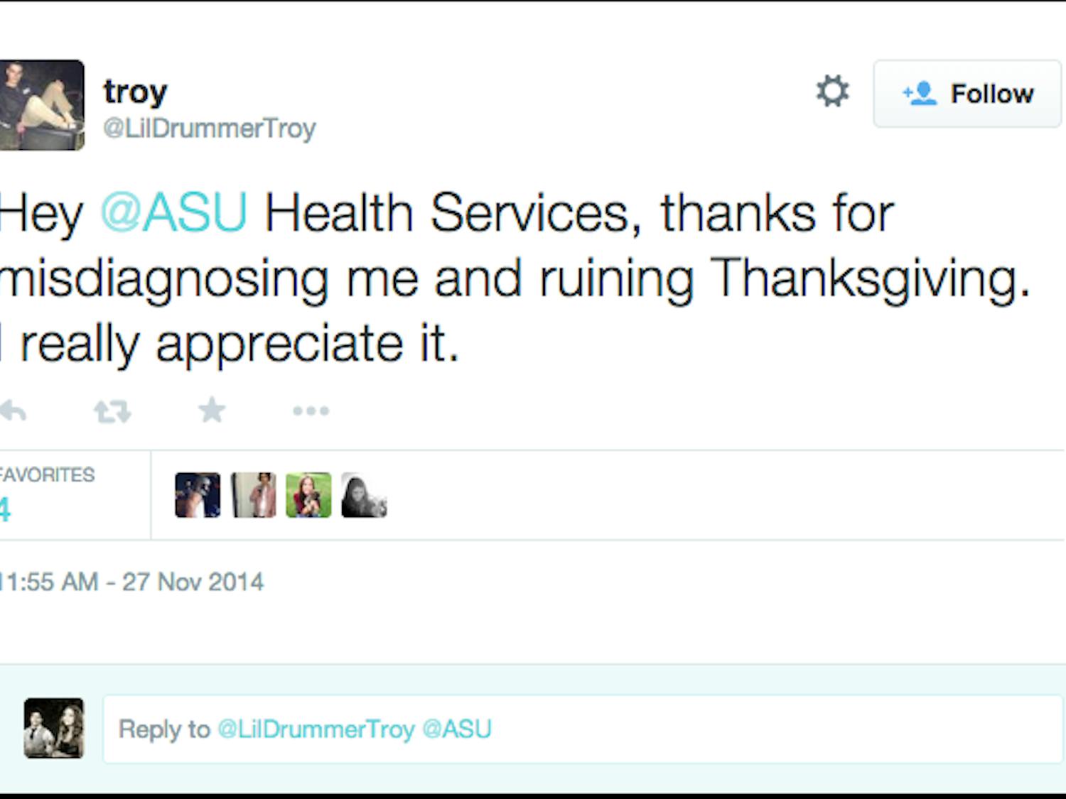Toggle Follow for @LilDrummerTroy
This screenshot has height=799, width=1066.
[x=967, y=93]
